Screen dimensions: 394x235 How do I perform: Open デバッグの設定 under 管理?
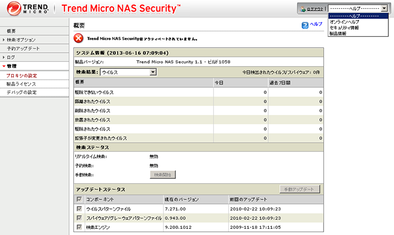(x=22, y=92)
